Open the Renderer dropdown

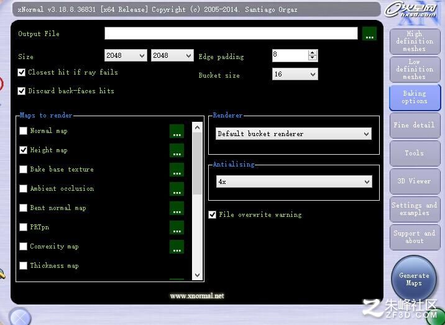(293, 134)
